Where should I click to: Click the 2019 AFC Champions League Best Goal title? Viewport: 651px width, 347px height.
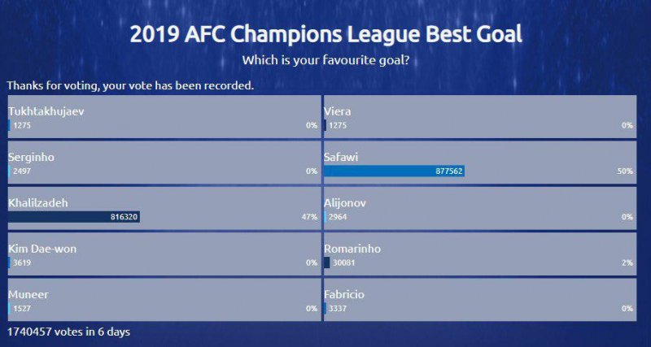325,34
